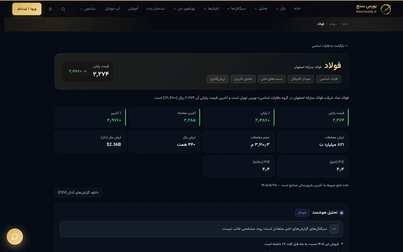Open the نمودار تکنیکال chip
Image resolution: width=403 pixels, height=252 pixels.
click(x=300, y=79)
